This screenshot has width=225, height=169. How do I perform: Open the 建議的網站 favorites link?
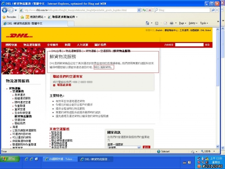pos(36,17)
